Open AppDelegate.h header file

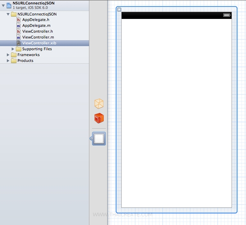(x=36, y=20)
